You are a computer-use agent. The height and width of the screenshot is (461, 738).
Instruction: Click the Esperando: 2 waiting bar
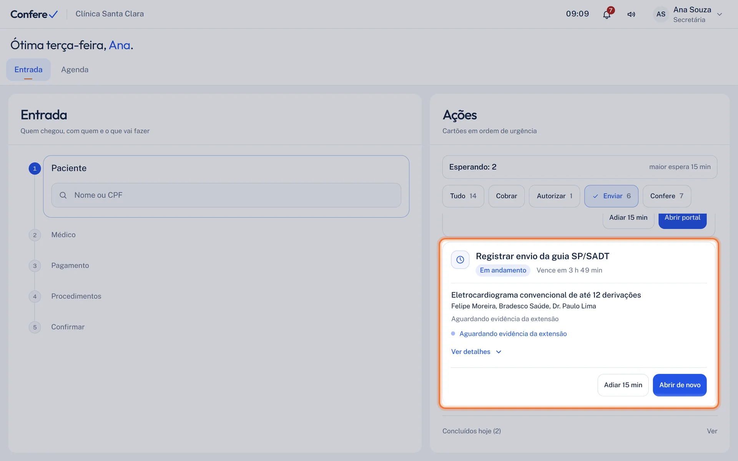point(580,167)
